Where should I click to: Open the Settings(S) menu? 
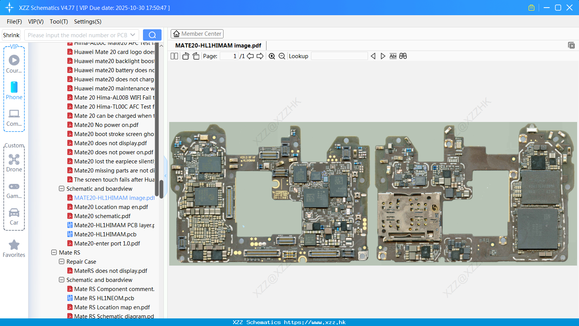tap(88, 22)
